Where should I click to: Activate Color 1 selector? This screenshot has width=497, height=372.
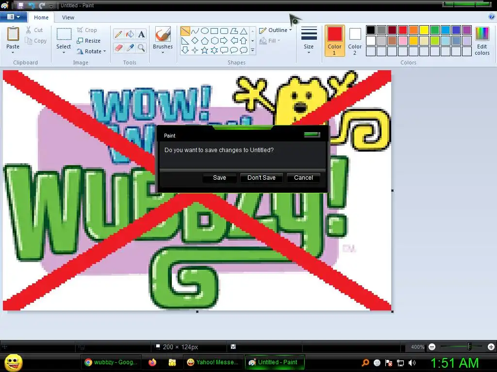(334, 41)
